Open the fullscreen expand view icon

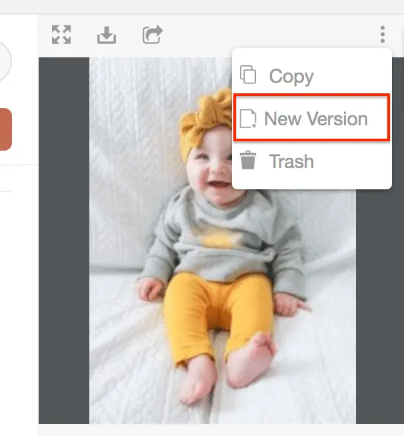(61, 35)
